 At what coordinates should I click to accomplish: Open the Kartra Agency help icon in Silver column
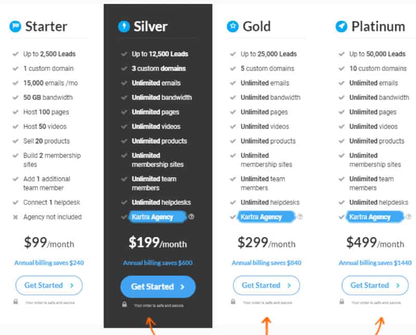coord(192,217)
